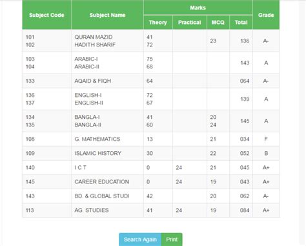Select ISLAMIC HISTORY subject name
Viewport: 306px width, 246px height.
98,153
